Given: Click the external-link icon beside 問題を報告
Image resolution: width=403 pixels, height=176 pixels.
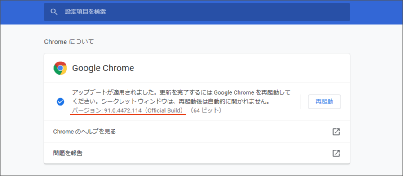Looking at the screenshot, I should [336, 154].
